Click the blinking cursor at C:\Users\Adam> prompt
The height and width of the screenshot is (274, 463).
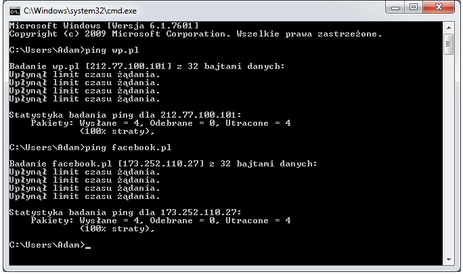pyautogui.click(x=88, y=247)
